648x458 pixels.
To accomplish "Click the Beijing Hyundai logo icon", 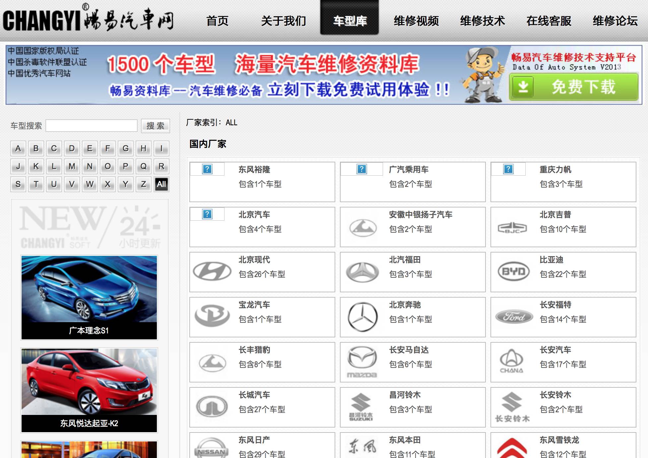I will [x=212, y=271].
